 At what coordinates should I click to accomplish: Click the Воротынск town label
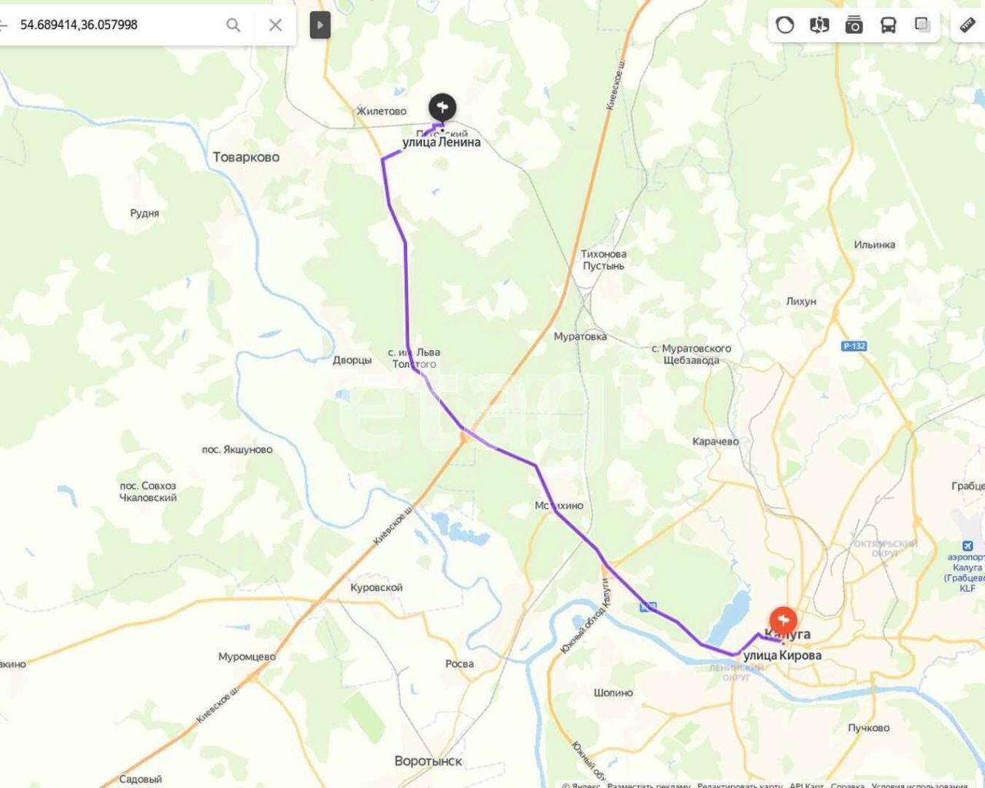coord(429,761)
